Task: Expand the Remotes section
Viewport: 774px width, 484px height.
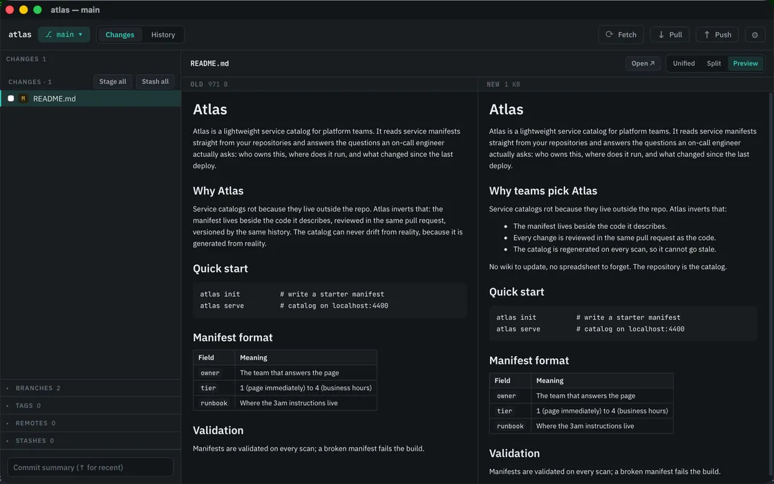Action: [x=91, y=423]
